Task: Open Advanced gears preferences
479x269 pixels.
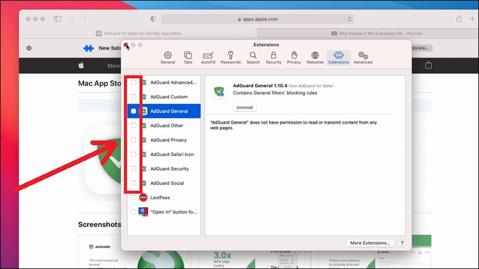Action: [x=363, y=57]
